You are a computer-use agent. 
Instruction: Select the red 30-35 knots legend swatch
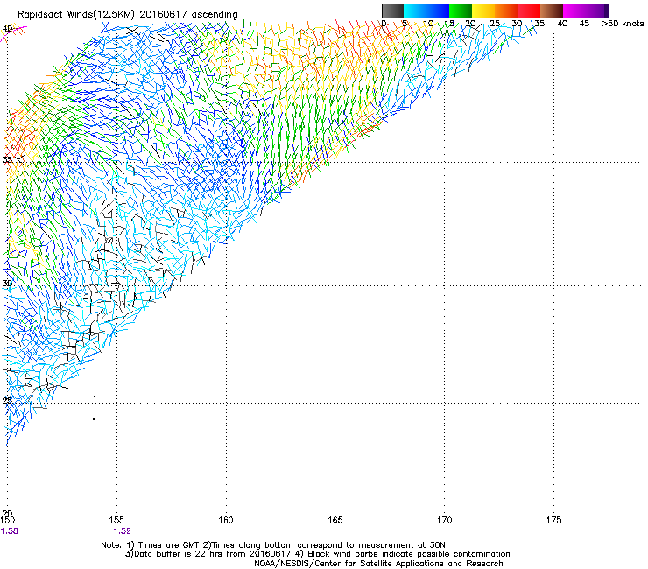coord(529,11)
